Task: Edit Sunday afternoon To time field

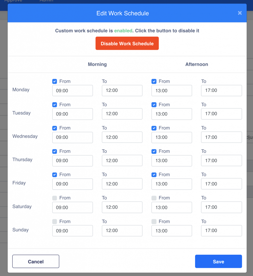Action: click(221, 230)
